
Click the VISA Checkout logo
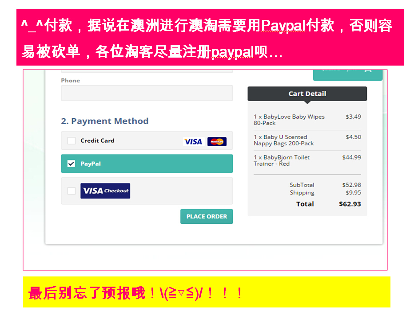pos(105,191)
